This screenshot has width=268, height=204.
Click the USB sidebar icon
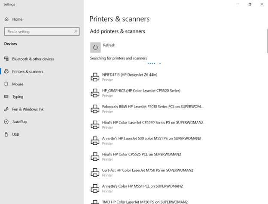[6, 134]
